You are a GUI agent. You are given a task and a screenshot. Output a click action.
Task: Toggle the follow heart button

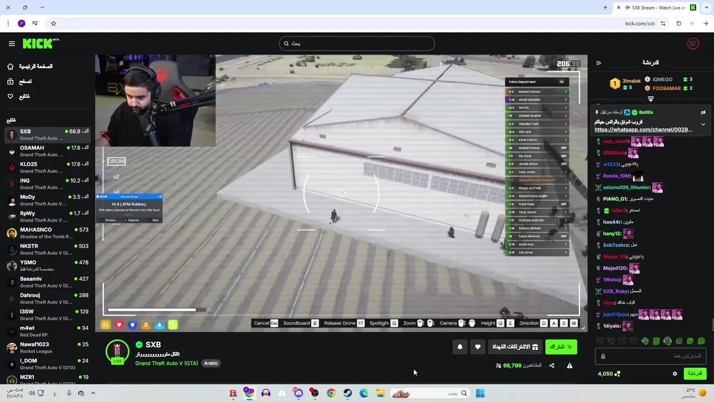coord(477,347)
